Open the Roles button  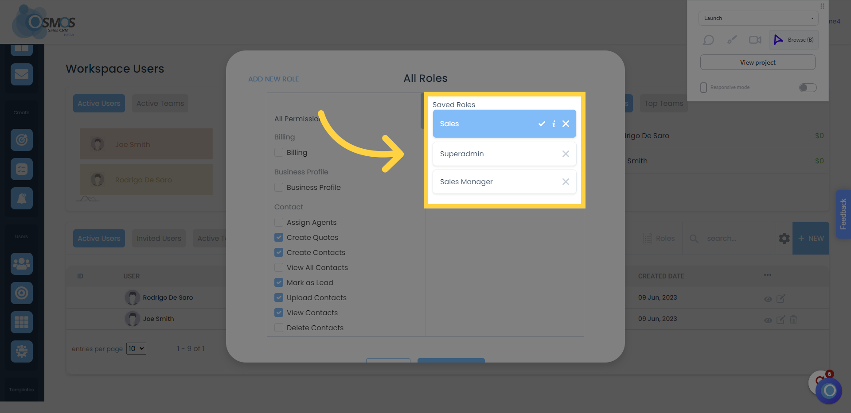point(659,239)
